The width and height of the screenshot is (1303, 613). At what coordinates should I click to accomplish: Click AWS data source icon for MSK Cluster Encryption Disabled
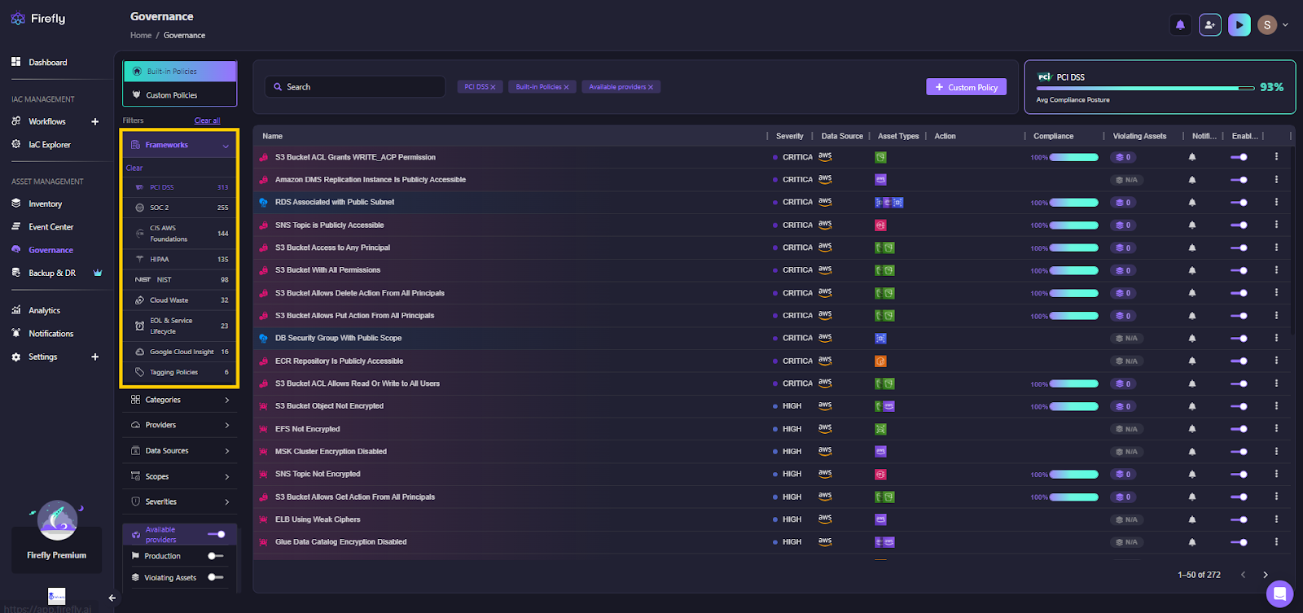coord(825,451)
